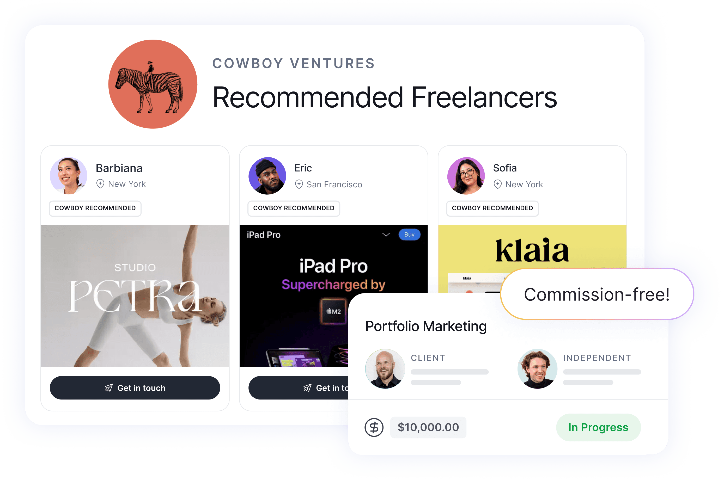Click the Cowboy Ventures zebra logo
This screenshot has width=724, height=480.
pos(153,84)
